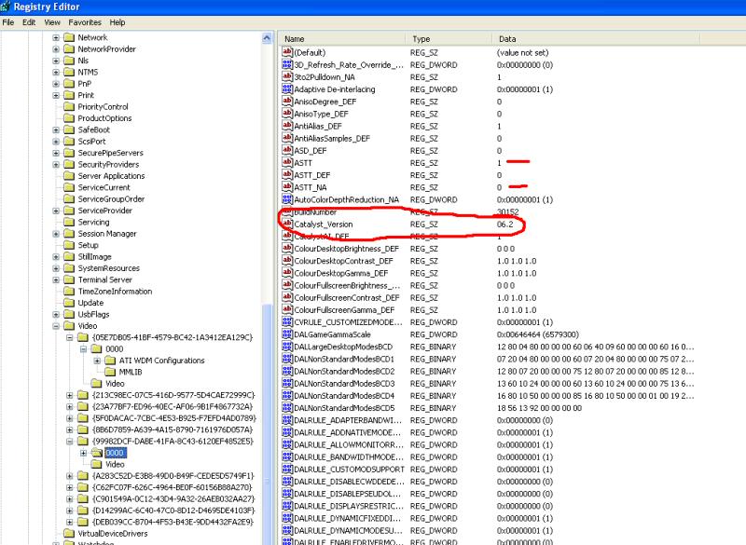Screen dimensions: 746x545
Task: Open the Favorites menu
Action: 84,21
